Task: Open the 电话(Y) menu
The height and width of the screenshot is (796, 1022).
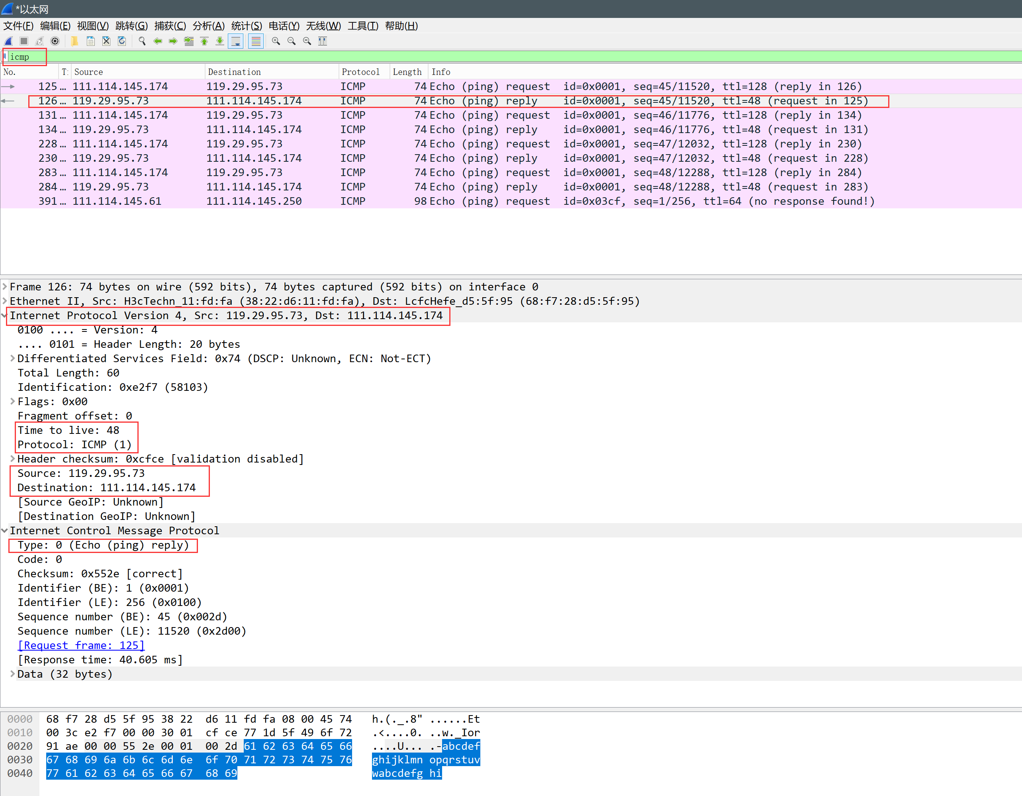Action: tap(284, 26)
